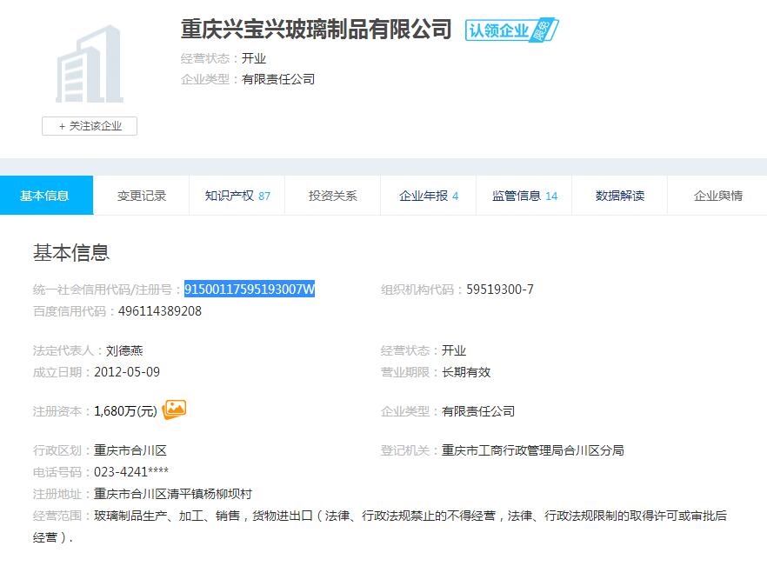Click 有限责任公司 in the 基本信息 section
Screen dimensions: 767x566
(x=478, y=411)
